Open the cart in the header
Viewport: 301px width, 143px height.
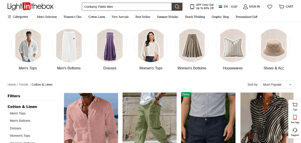pyautogui.click(x=286, y=6)
